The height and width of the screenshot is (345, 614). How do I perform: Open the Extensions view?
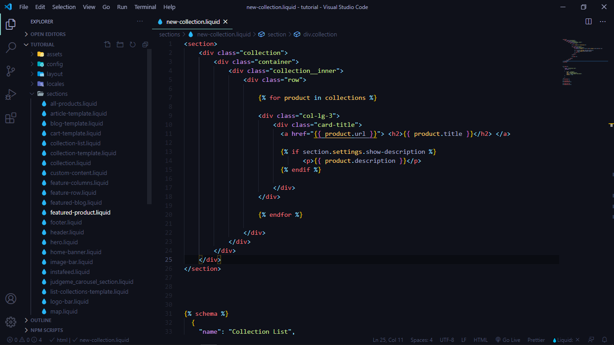pos(11,118)
